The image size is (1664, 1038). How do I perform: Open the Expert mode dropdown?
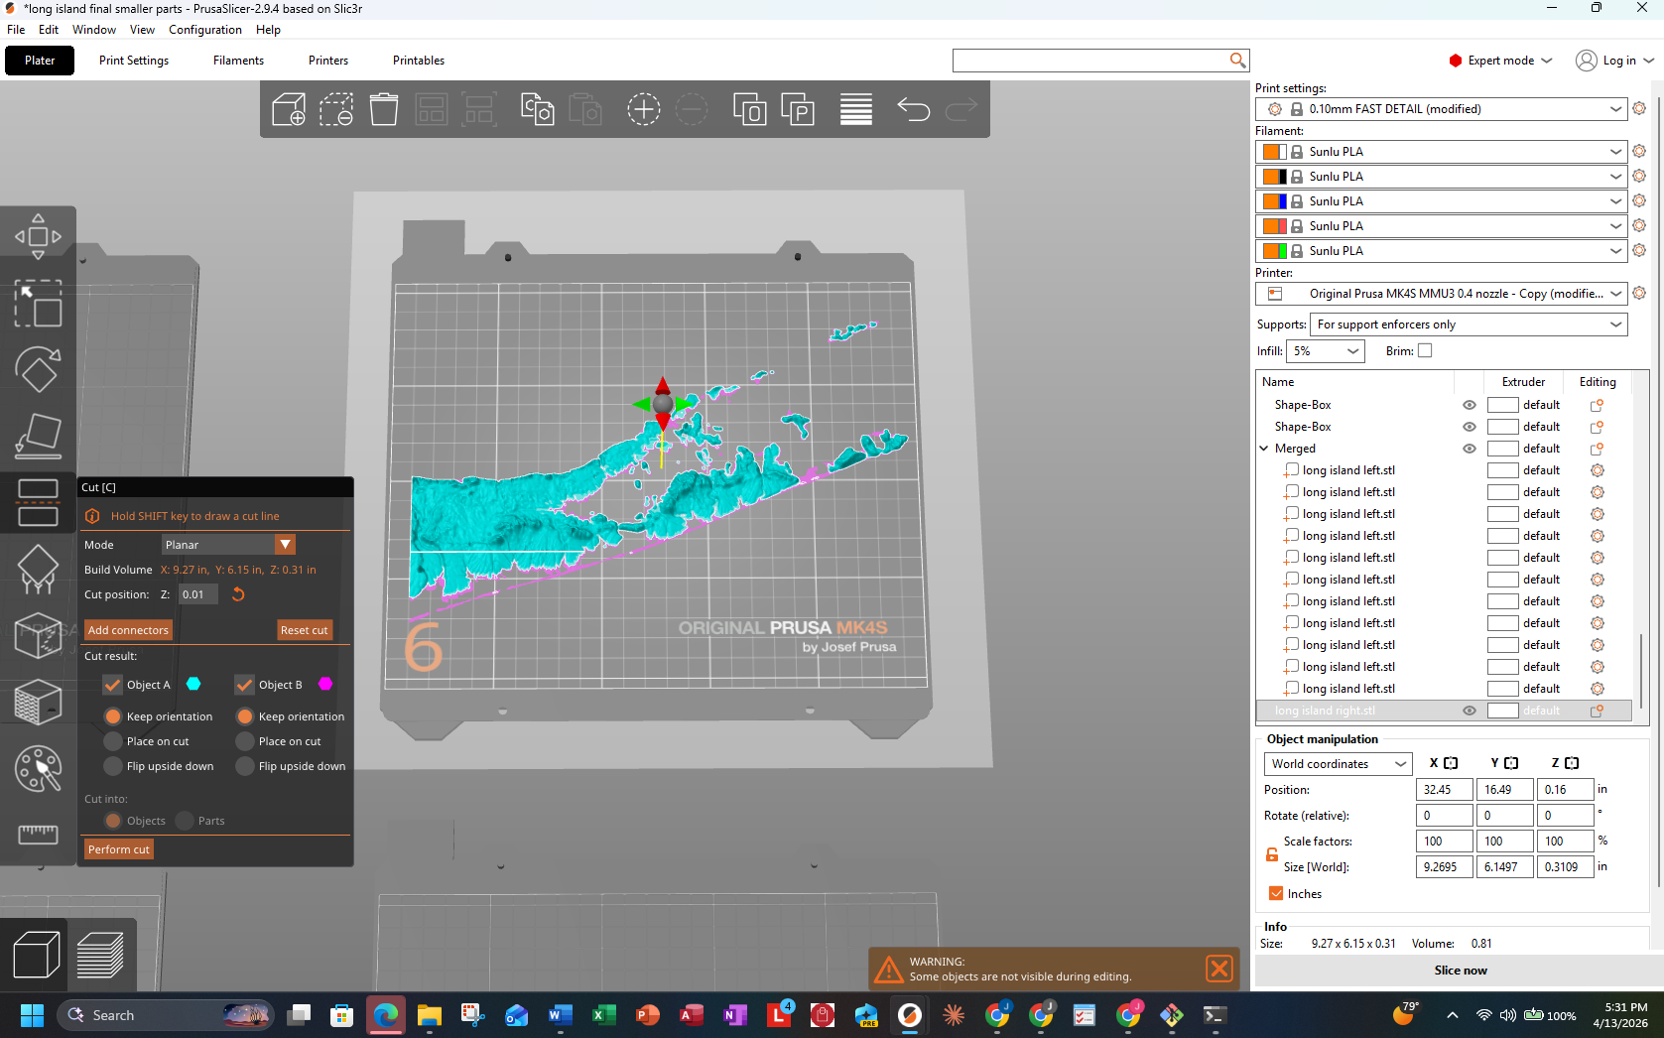tap(1500, 61)
